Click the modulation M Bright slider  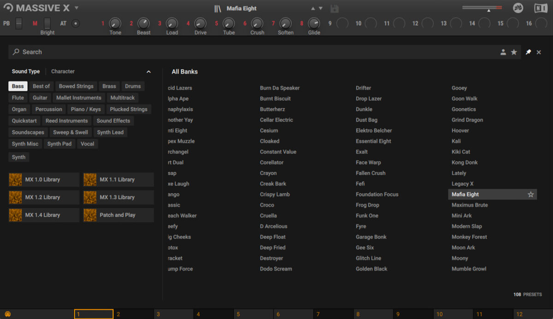coord(47,23)
